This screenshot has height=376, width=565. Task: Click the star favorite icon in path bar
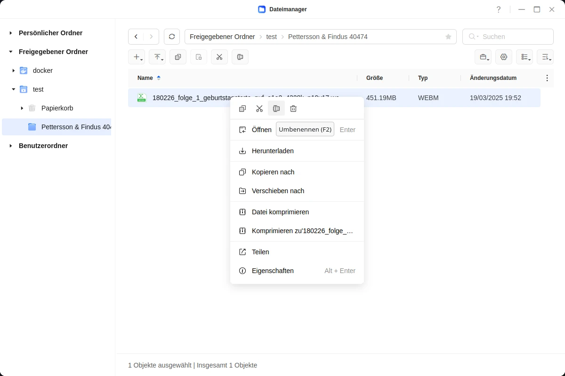pyautogui.click(x=448, y=37)
